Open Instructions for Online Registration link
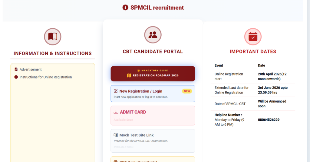The width and height of the screenshot is (310, 162). [x=46, y=77]
